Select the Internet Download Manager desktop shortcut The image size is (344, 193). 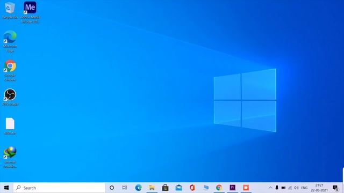(10, 157)
